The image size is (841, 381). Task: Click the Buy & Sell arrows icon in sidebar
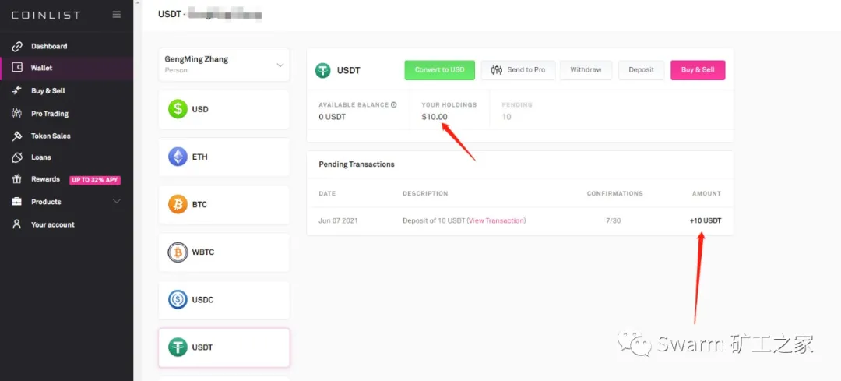click(17, 90)
